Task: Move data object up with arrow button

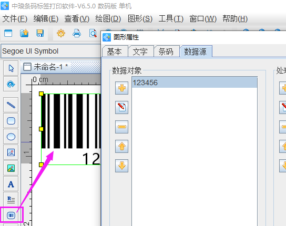Action: [x=121, y=146]
